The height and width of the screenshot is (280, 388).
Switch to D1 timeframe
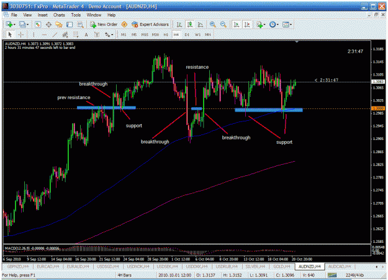coord(187,35)
